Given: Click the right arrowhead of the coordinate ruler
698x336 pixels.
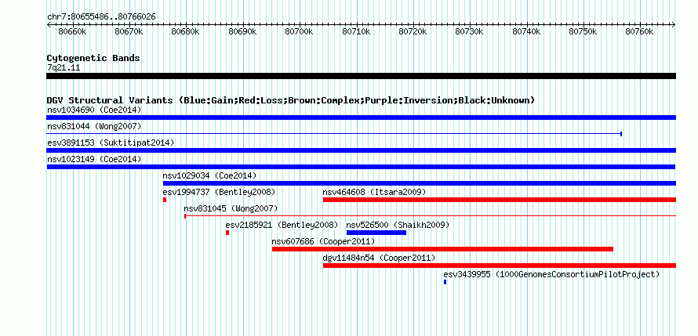Looking at the screenshot, I should (x=674, y=25).
